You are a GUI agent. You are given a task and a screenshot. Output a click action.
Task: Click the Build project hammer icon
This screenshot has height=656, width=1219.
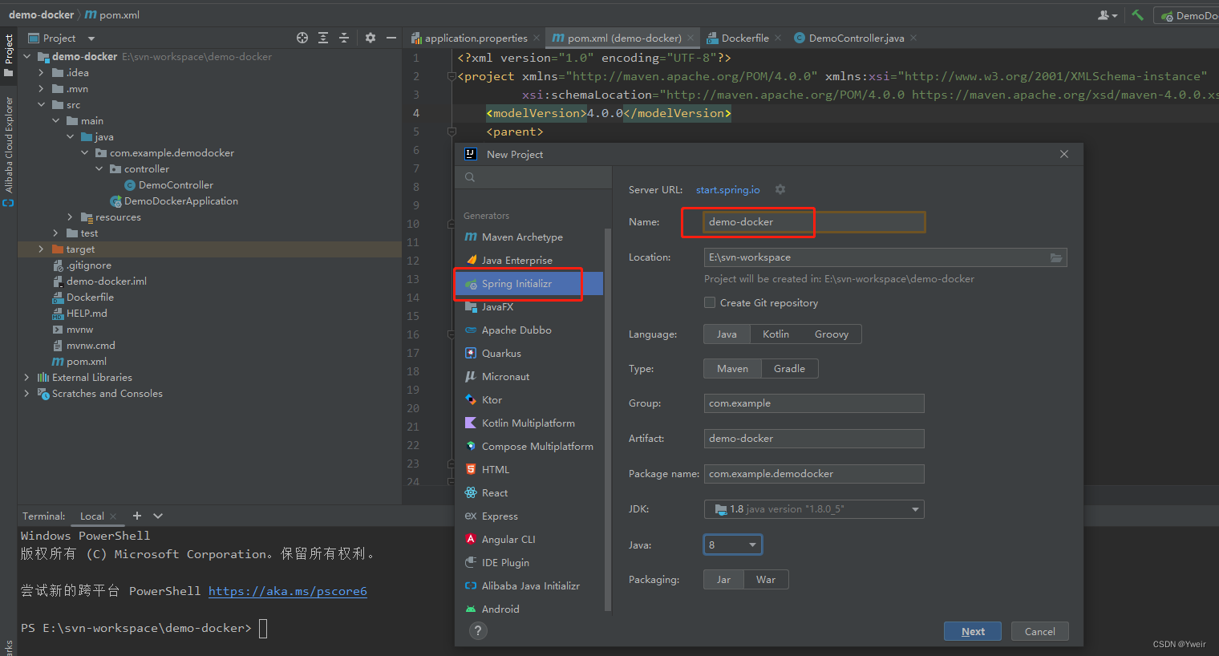(1137, 14)
